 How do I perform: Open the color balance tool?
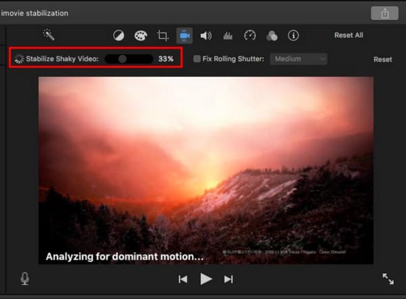119,35
